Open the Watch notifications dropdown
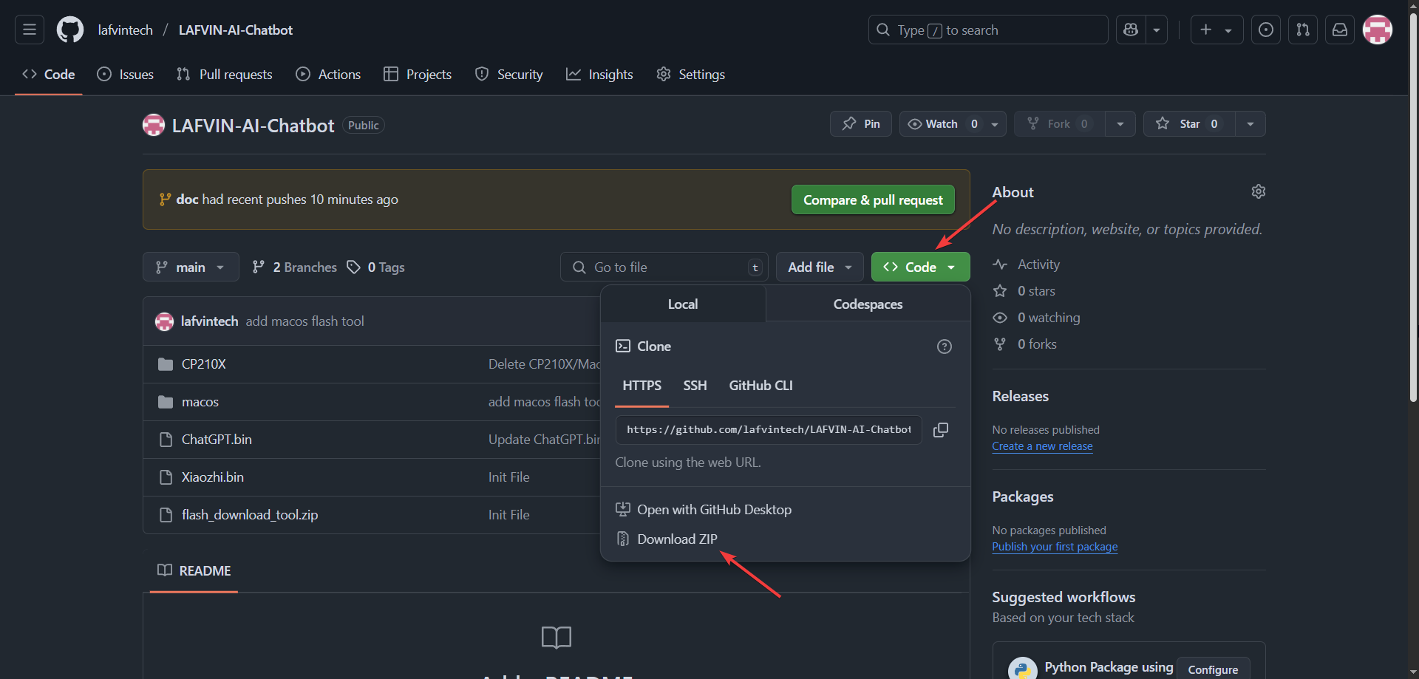The width and height of the screenshot is (1419, 679). click(x=953, y=124)
